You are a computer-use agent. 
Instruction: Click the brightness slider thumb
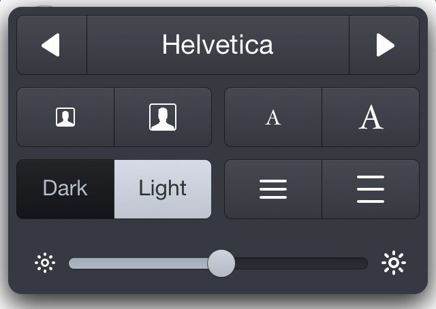click(x=221, y=263)
